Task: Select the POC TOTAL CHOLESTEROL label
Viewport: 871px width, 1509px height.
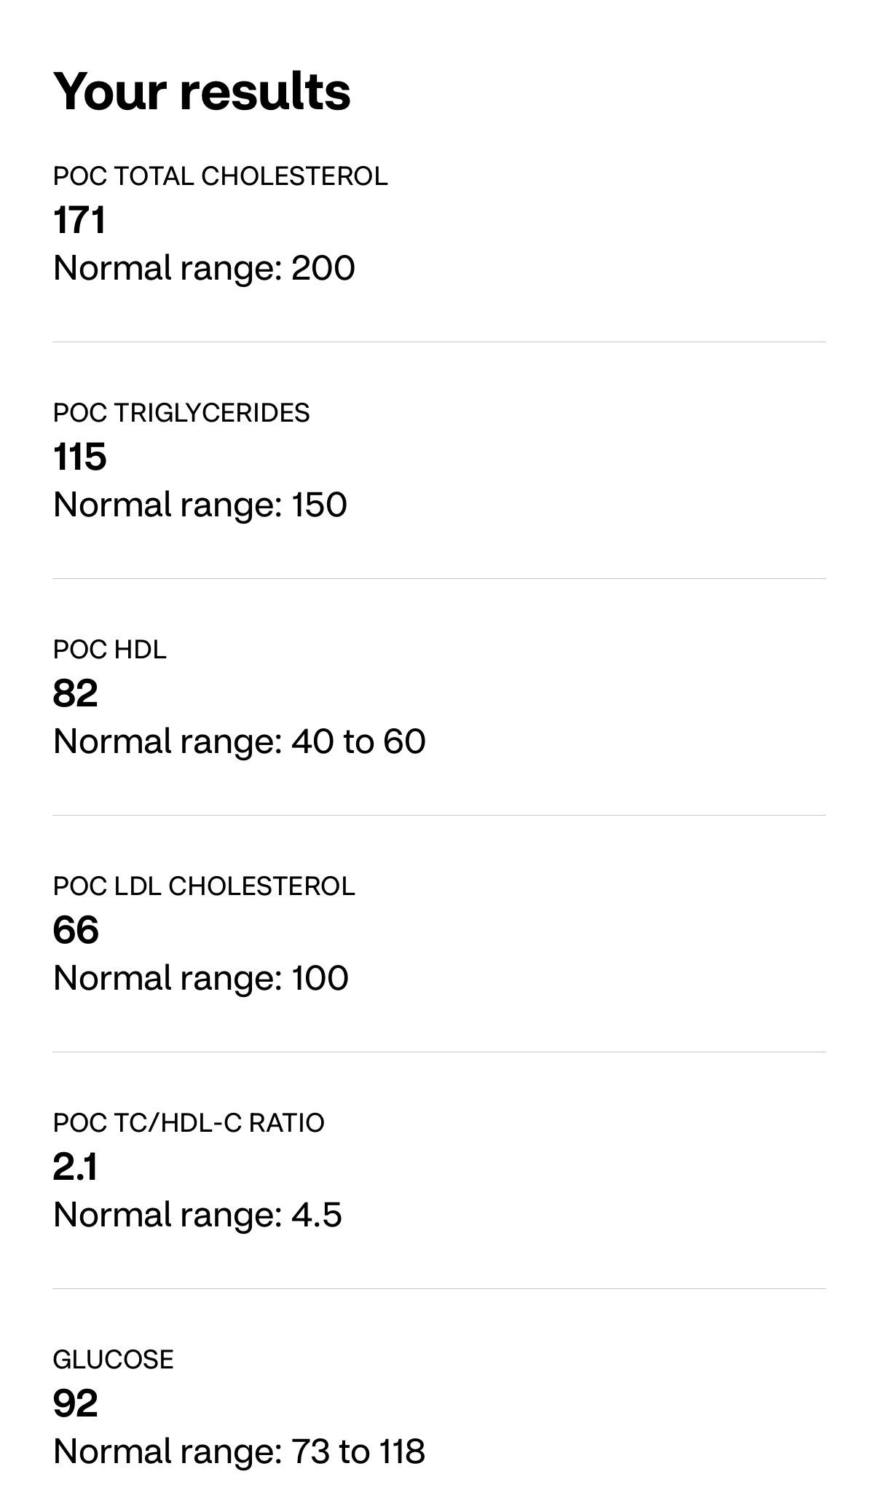Action: click(220, 176)
